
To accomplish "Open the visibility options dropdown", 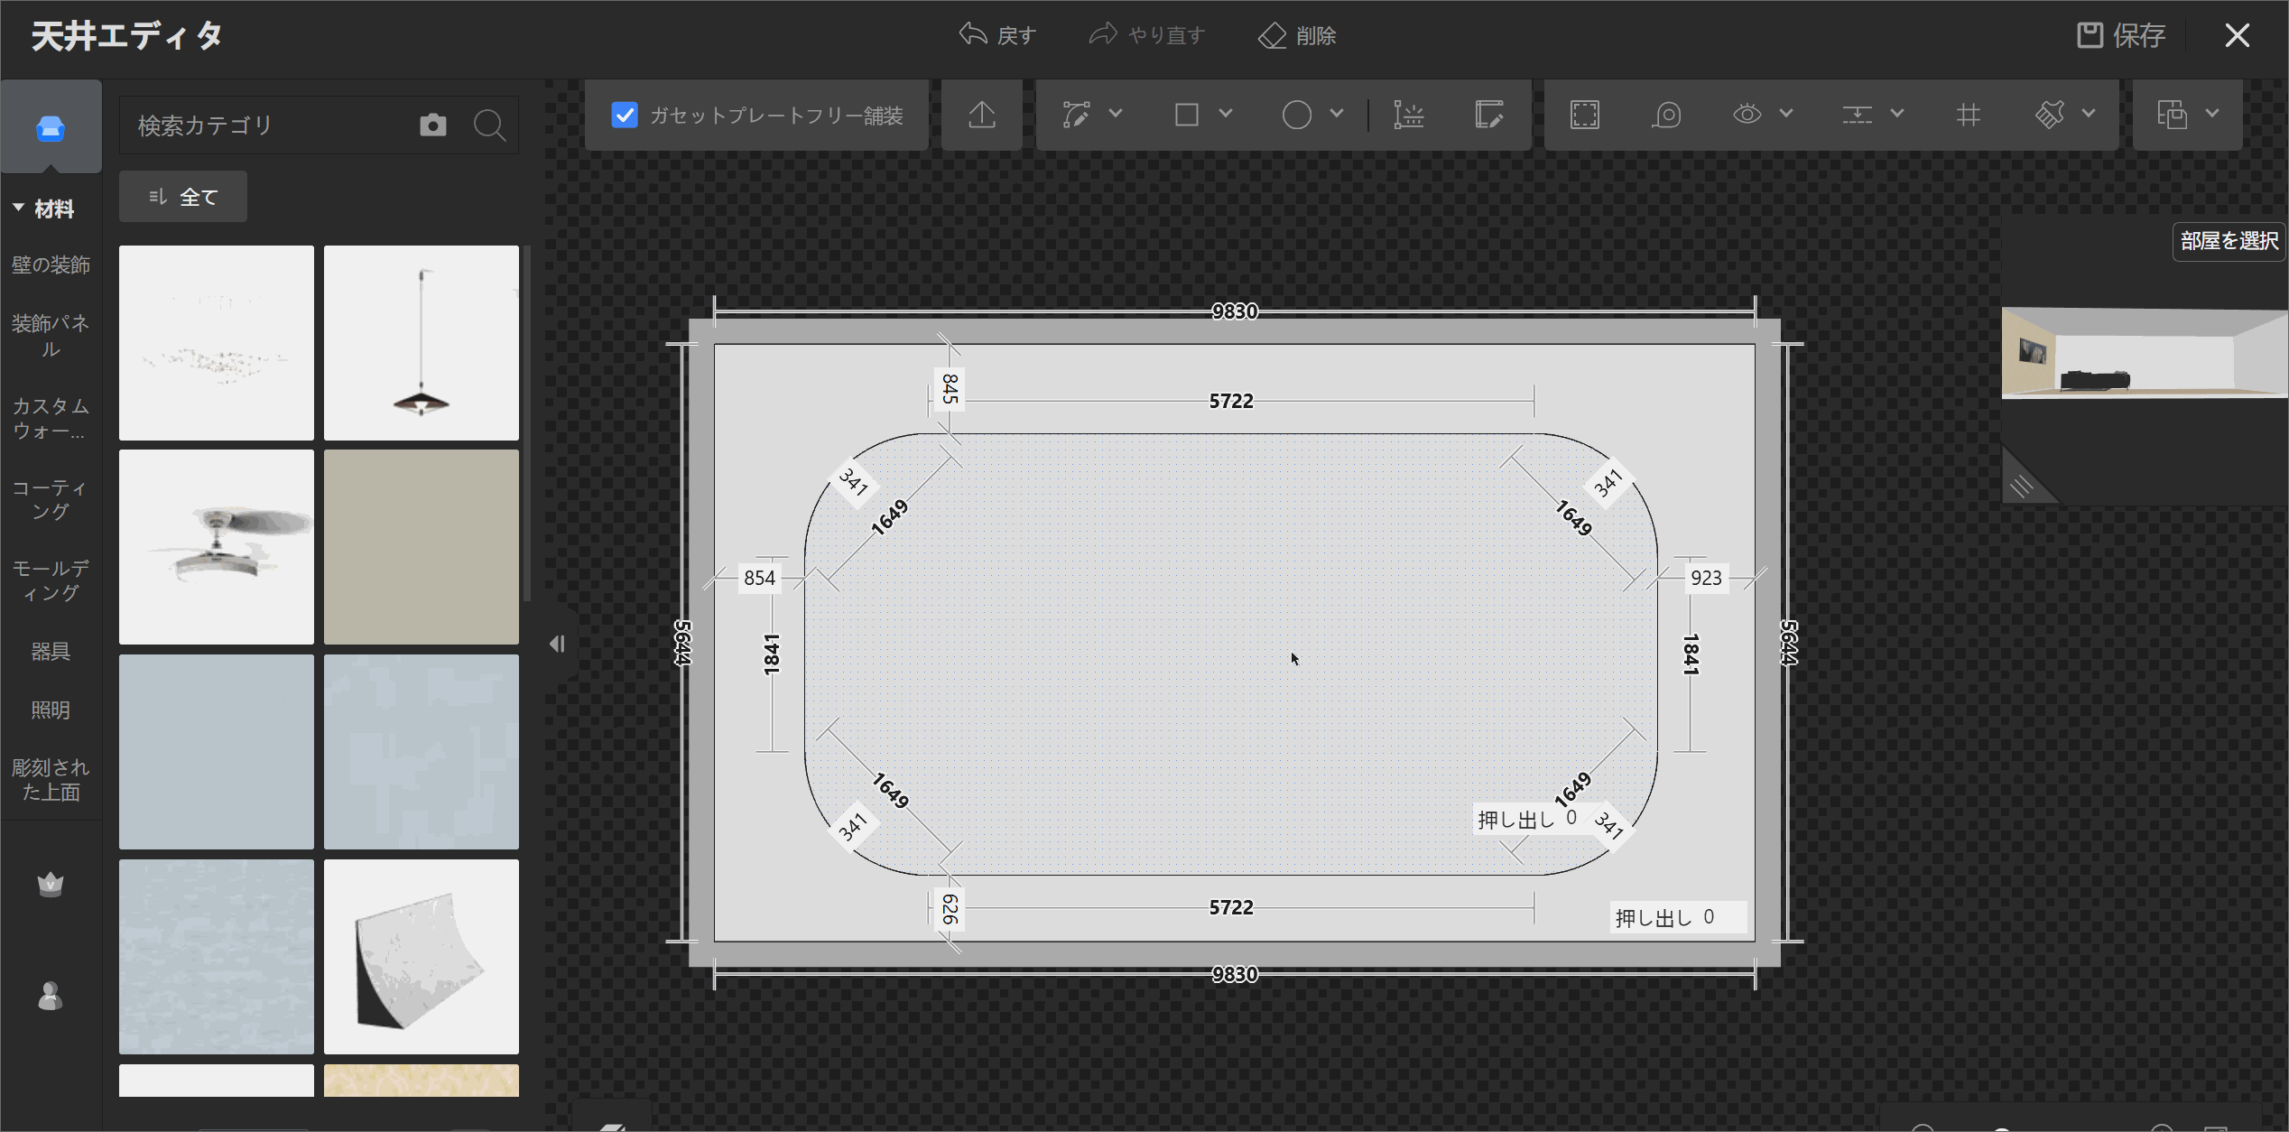I will [1786, 114].
